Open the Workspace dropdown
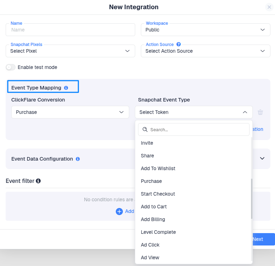 click(x=205, y=30)
